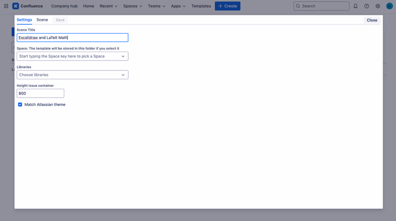The image size is (396, 221).
Task: Toggle Match Atlassian theme checkbox
Action: [x=20, y=105]
